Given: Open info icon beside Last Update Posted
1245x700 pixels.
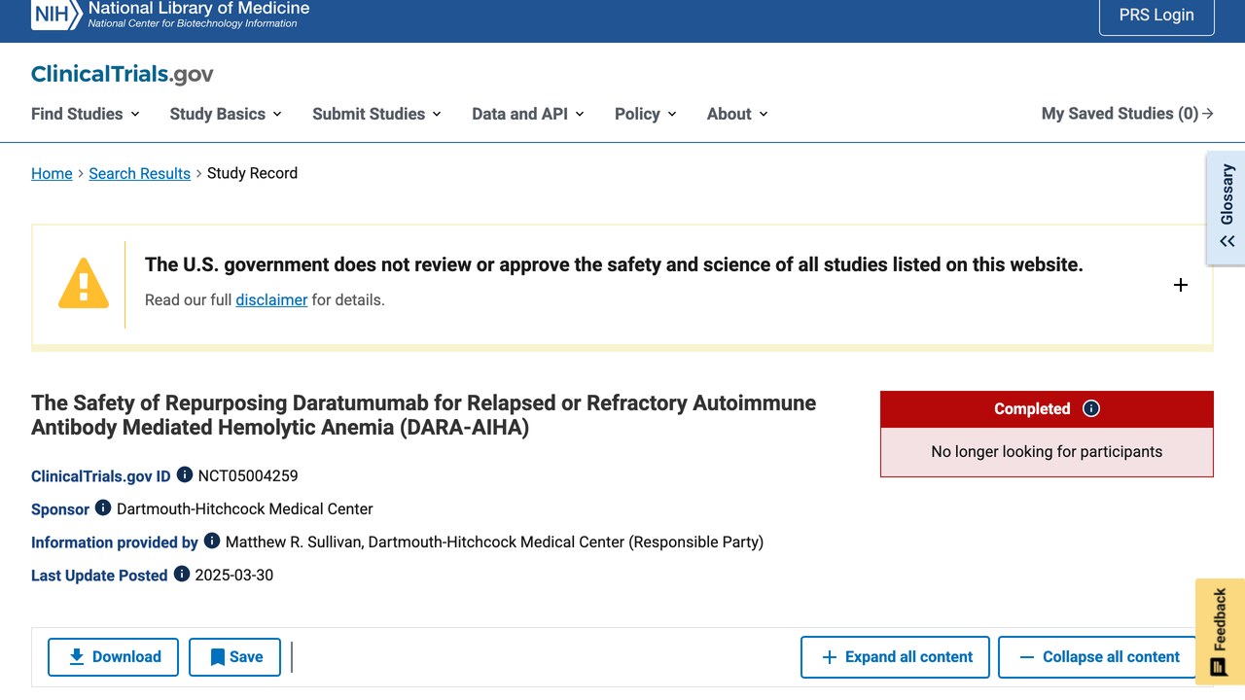Looking at the screenshot, I should click(x=182, y=575).
